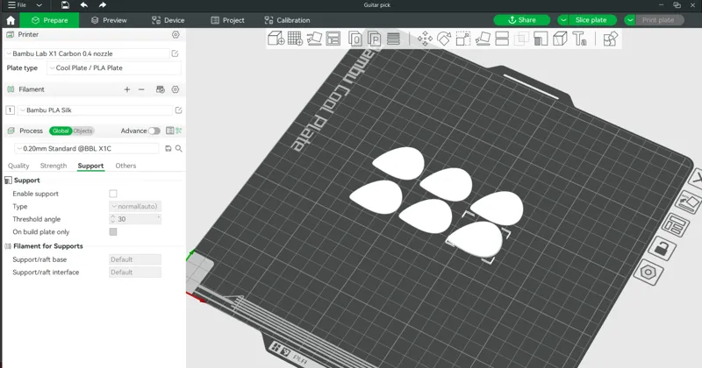Switch to the Prepare tab
The image size is (702, 368).
tap(49, 20)
